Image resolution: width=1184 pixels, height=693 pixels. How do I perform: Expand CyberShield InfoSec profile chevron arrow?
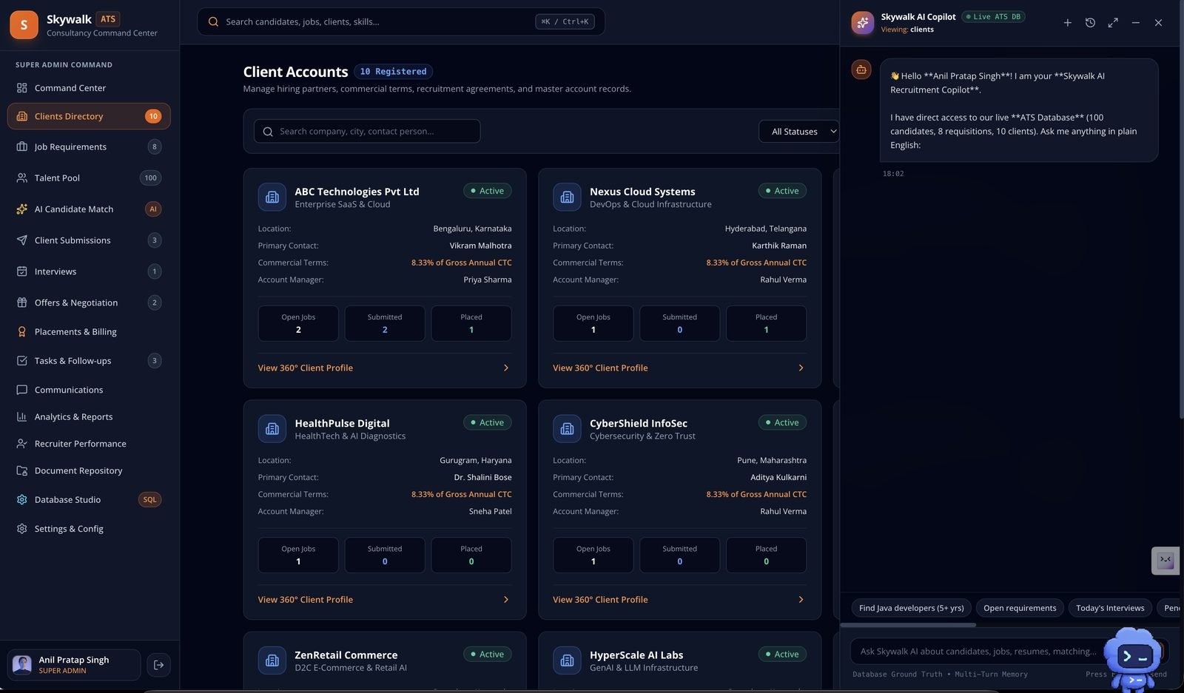click(x=801, y=600)
